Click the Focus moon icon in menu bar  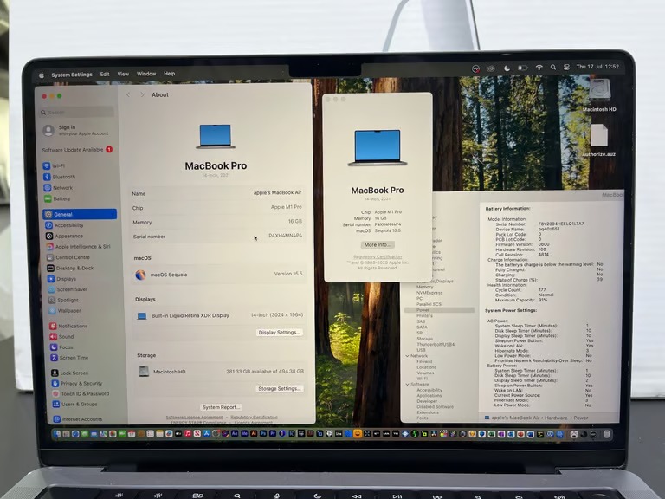pyautogui.click(x=507, y=68)
